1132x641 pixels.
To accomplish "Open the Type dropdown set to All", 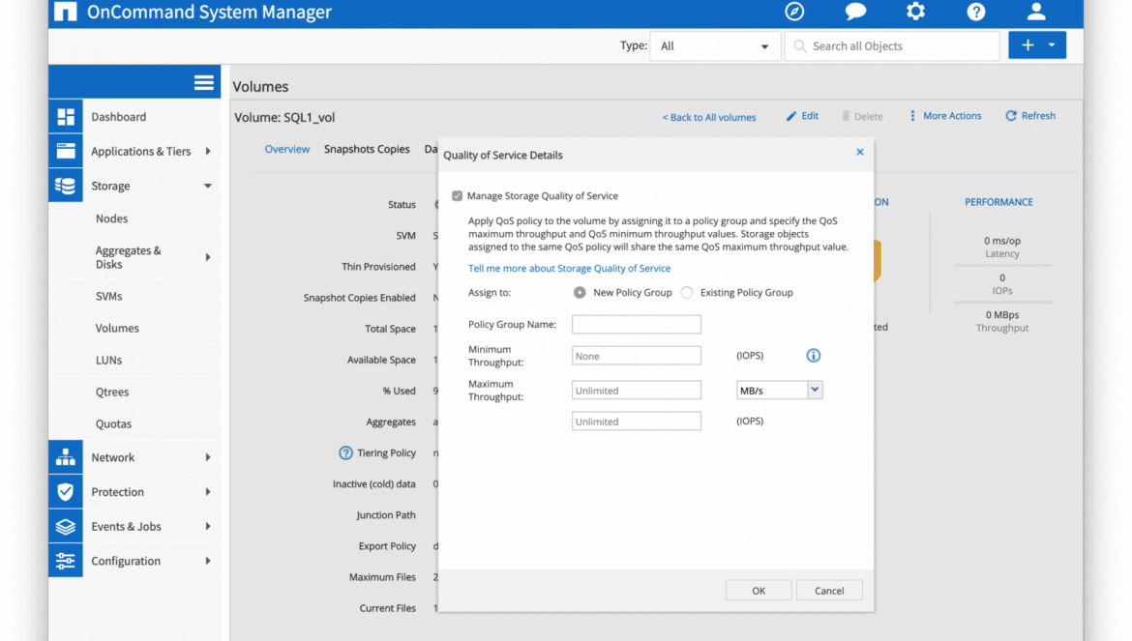I will (x=715, y=46).
